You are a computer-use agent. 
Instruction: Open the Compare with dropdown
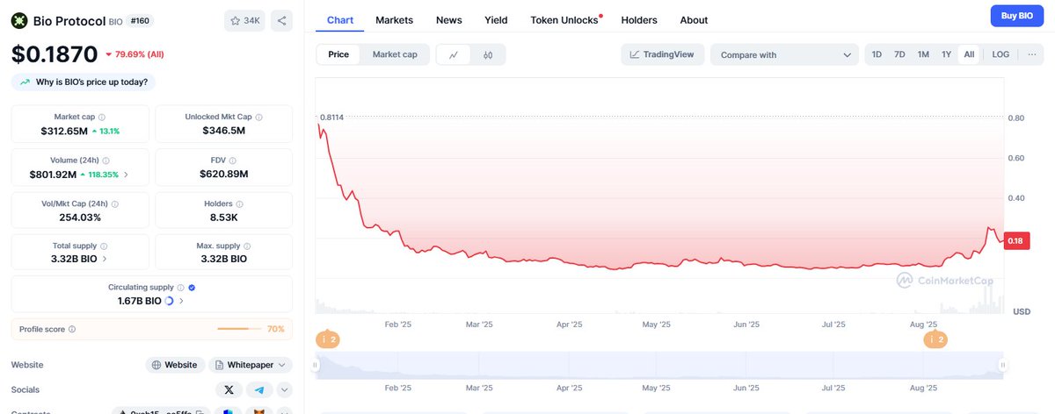[784, 54]
